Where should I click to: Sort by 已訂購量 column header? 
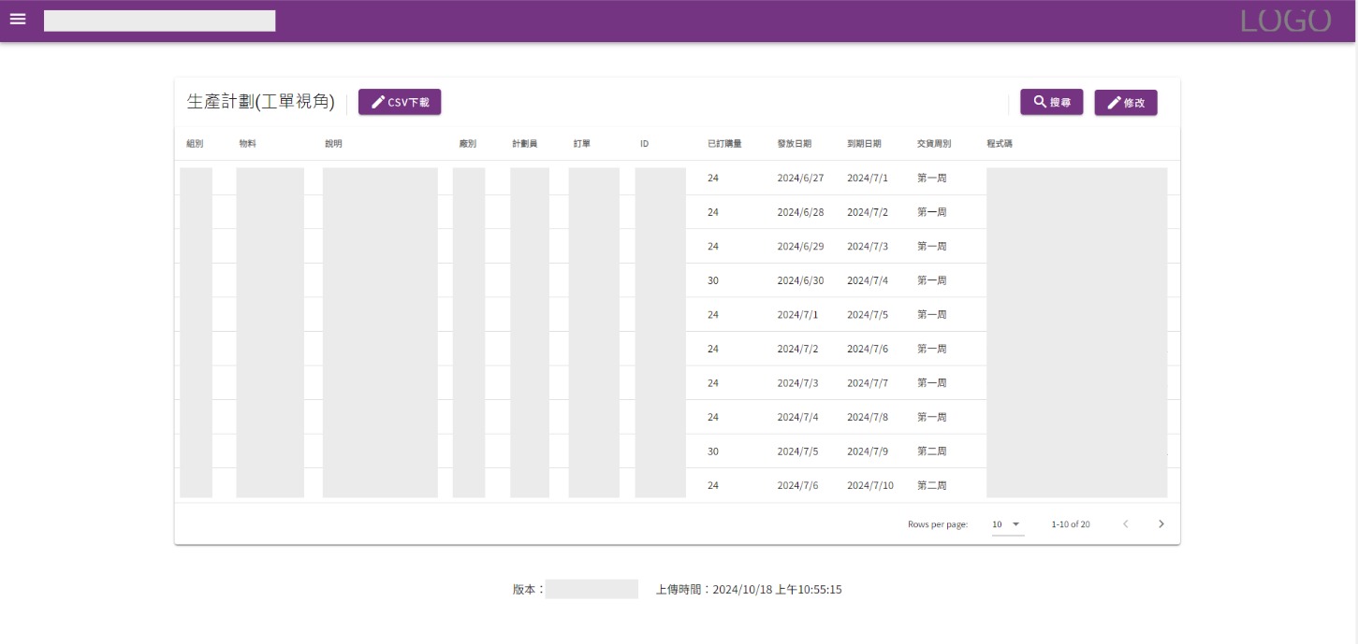(x=724, y=144)
